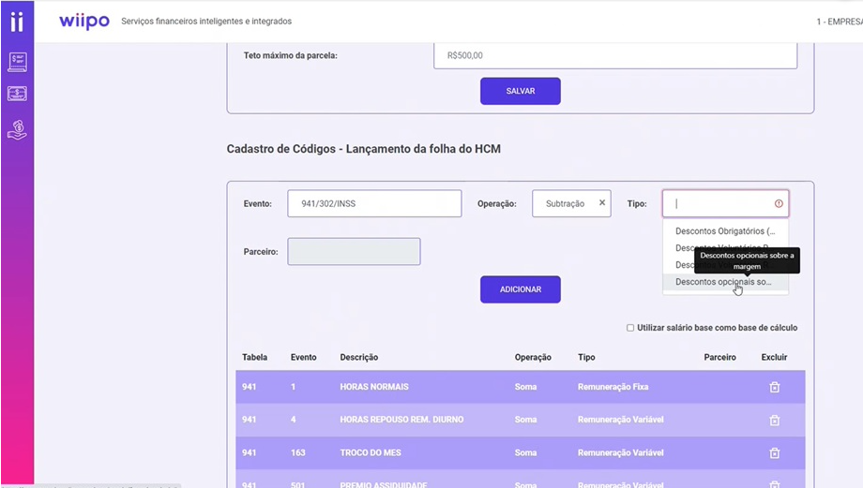Click the 'HORAS NORMAIS' description cell
Image resolution: width=863 pixels, height=488 pixels.
(374, 387)
